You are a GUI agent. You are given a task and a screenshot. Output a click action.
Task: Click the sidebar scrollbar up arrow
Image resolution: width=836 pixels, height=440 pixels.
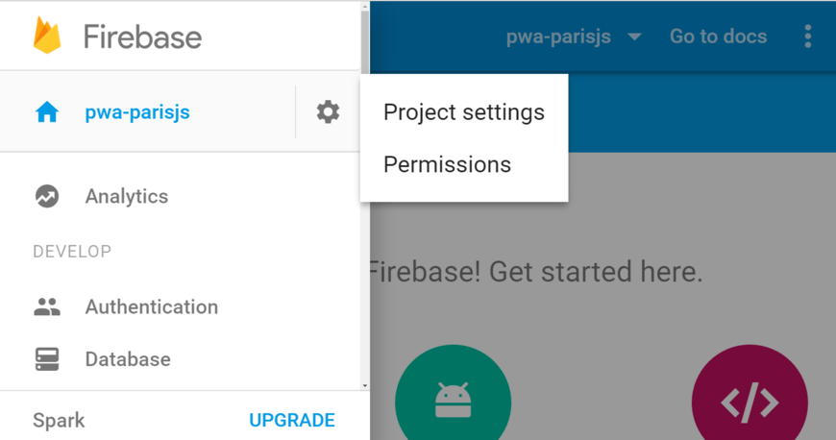point(364,7)
